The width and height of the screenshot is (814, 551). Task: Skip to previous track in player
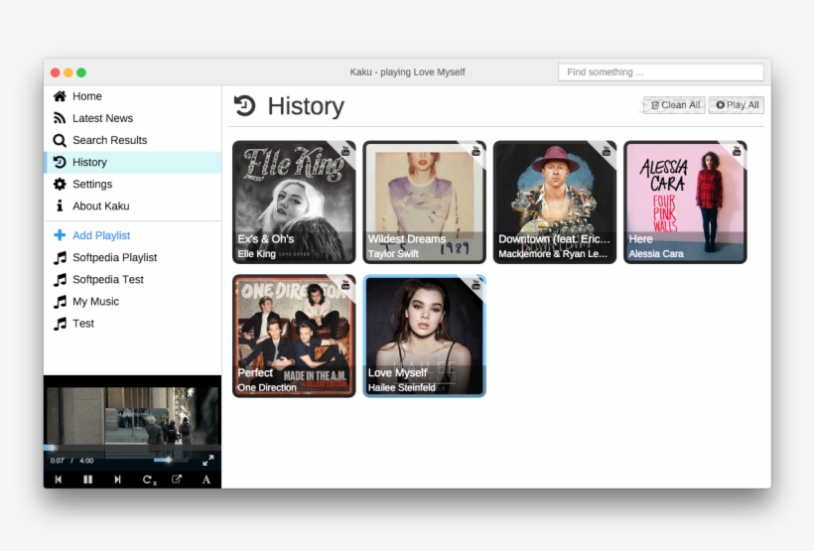coord(59,480)
